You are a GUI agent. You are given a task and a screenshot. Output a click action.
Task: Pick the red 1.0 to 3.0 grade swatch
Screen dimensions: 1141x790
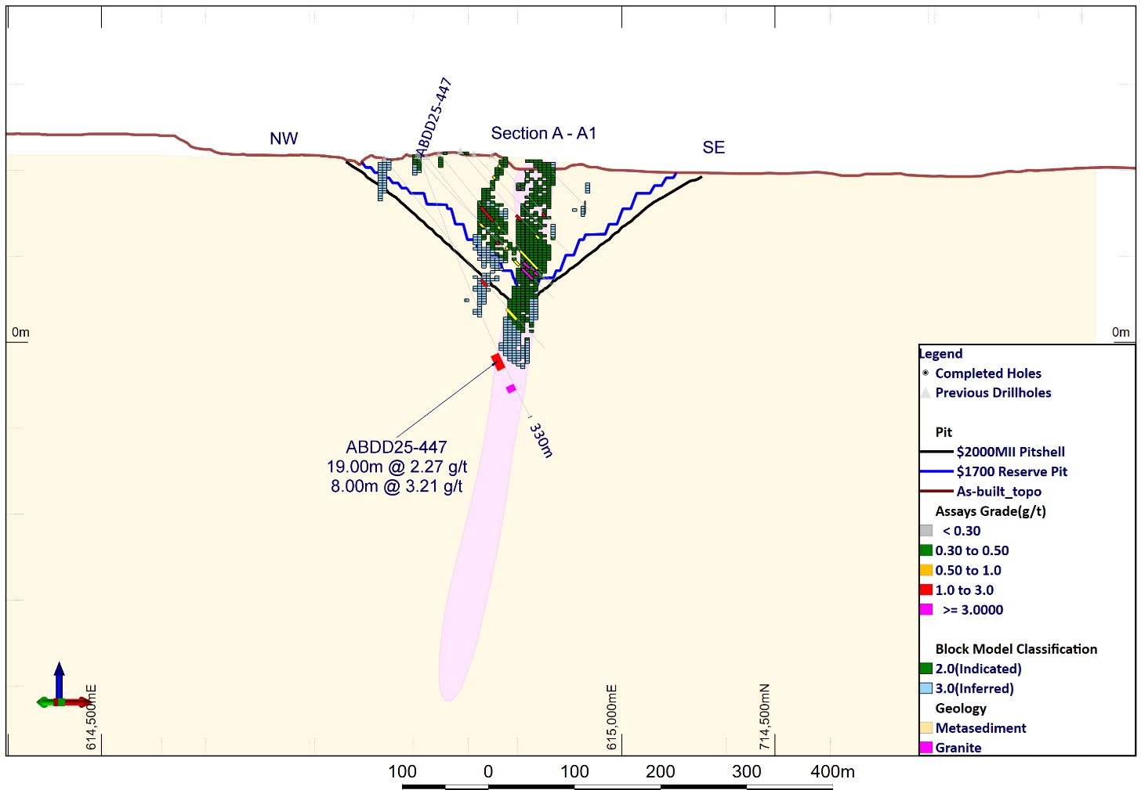[x=926, y=590]
